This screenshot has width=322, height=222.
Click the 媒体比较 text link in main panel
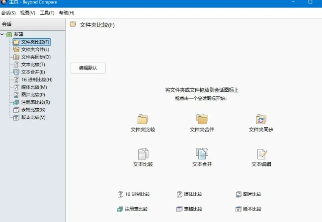click(x=193, y=194)
